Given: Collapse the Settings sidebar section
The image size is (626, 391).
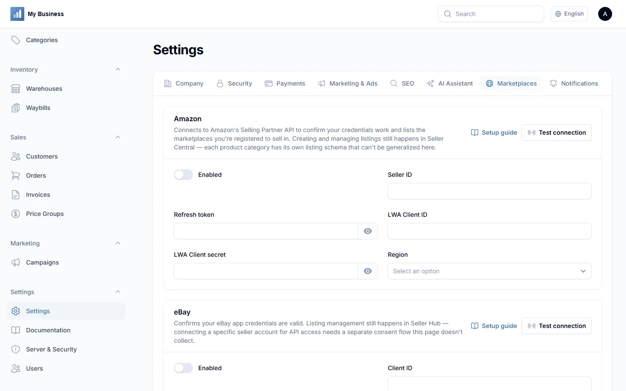Looking at the screenshot, I should [x=118, y=292].
